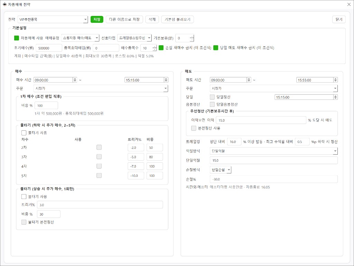Click 2차 비중 field 50
Screen dimensions: 354x266
[x=155, y=148]
